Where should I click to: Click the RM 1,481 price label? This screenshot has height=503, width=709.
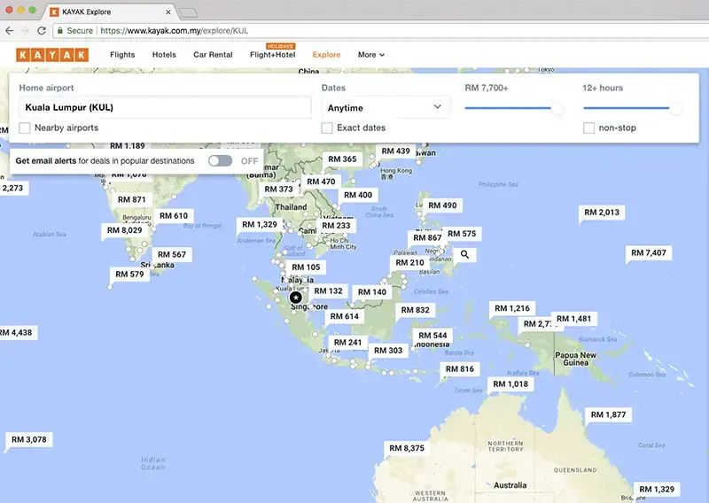573,319
